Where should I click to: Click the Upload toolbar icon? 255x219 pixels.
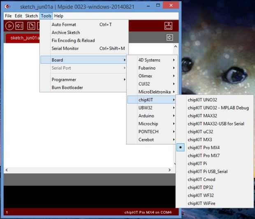pos(19,26)
